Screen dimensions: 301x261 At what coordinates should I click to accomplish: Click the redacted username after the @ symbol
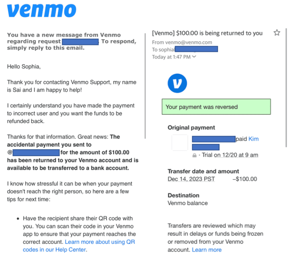pos(36,153)
